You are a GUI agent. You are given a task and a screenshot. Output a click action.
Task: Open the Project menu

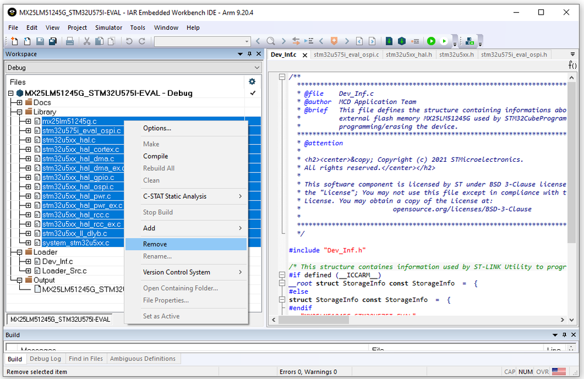tap(77, 27)
